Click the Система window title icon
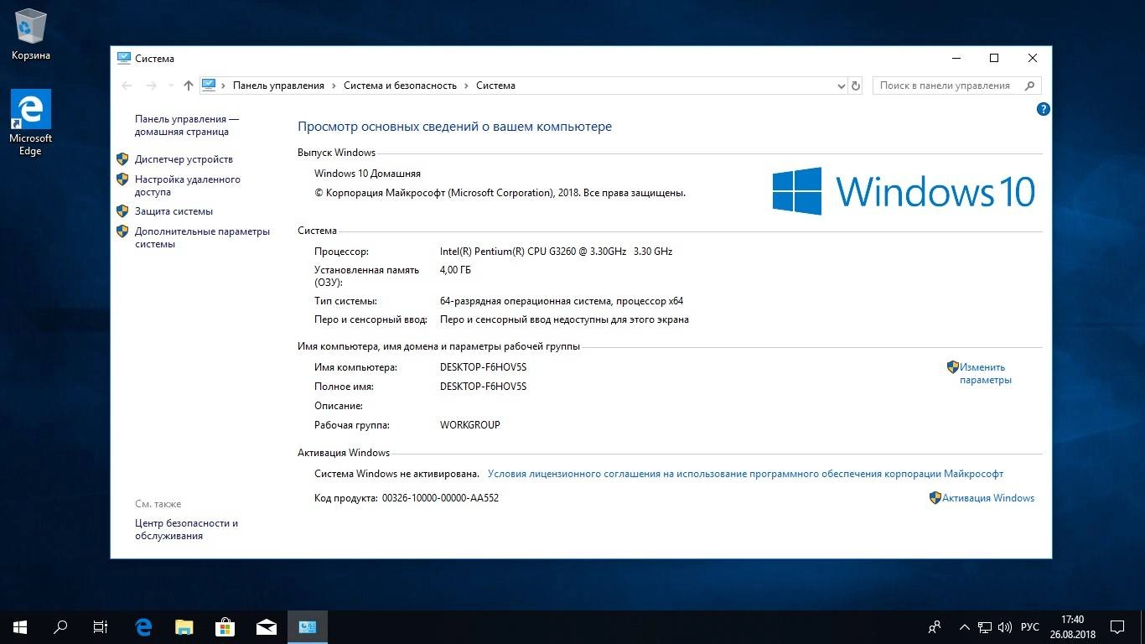 (124, 59)
